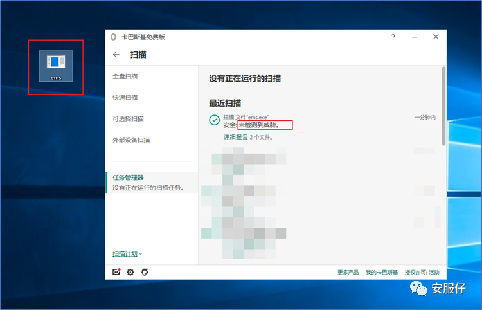Select 快速扫描 in the sidebar
Image resolution: width=482 pixels, height=310 pixels.
point(125,98)
